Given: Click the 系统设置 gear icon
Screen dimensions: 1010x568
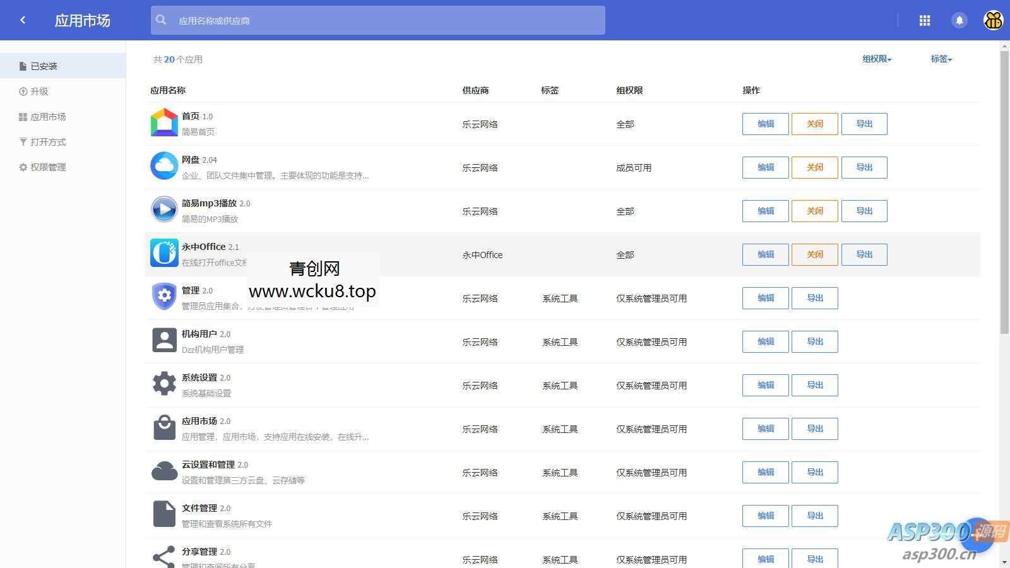Looking at the screenshot, I should (163, 383).
